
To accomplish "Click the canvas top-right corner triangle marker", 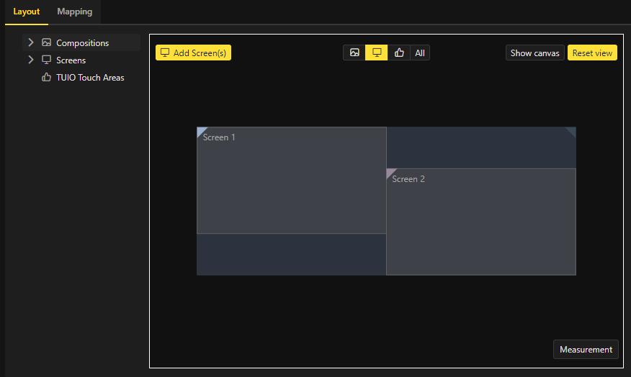I will [x=572, y=131].
